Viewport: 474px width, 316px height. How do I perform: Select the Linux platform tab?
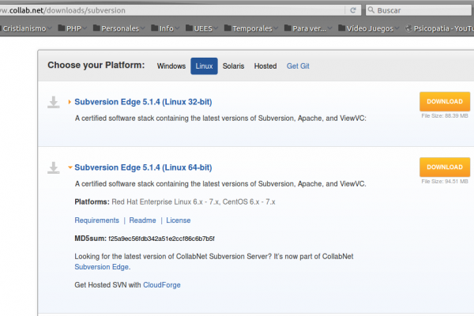click(204, 66)
